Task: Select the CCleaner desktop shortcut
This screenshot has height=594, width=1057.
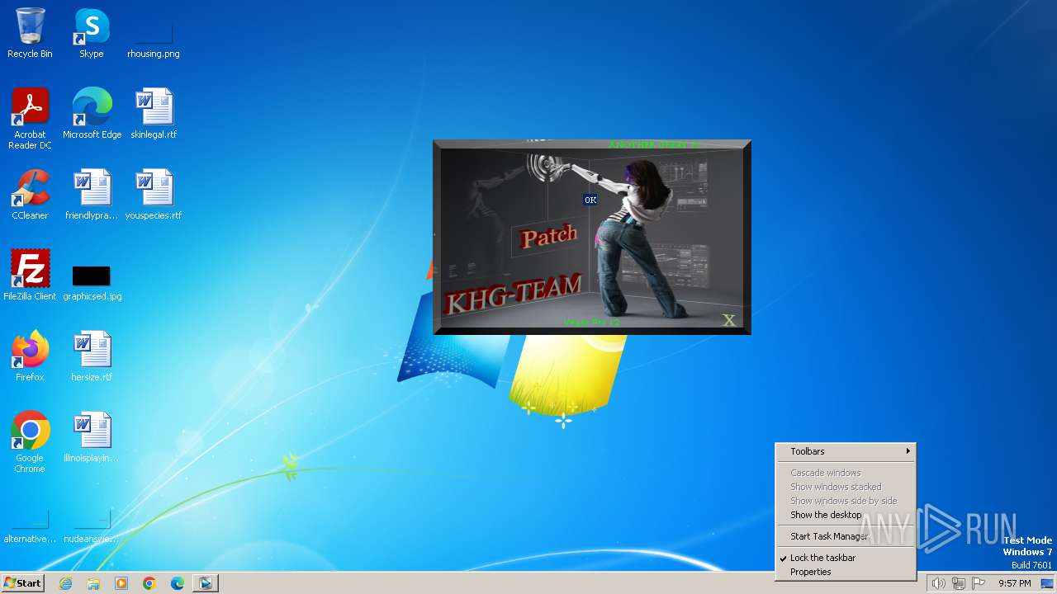Action: pyautogui.click(x=30, y=195)
